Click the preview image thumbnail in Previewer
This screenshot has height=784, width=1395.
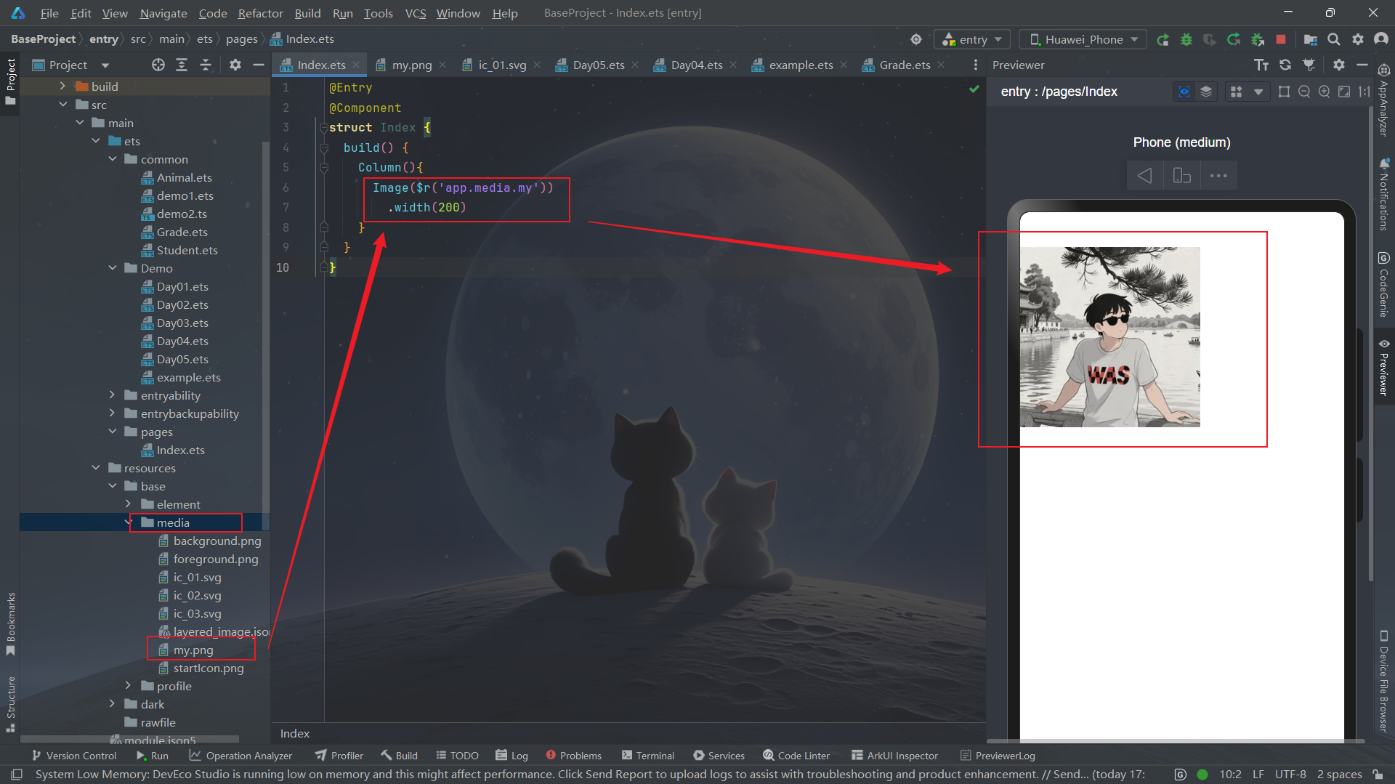coord(1109,336)
